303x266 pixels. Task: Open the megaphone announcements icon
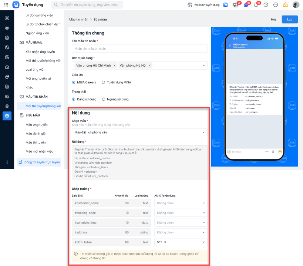235,5
